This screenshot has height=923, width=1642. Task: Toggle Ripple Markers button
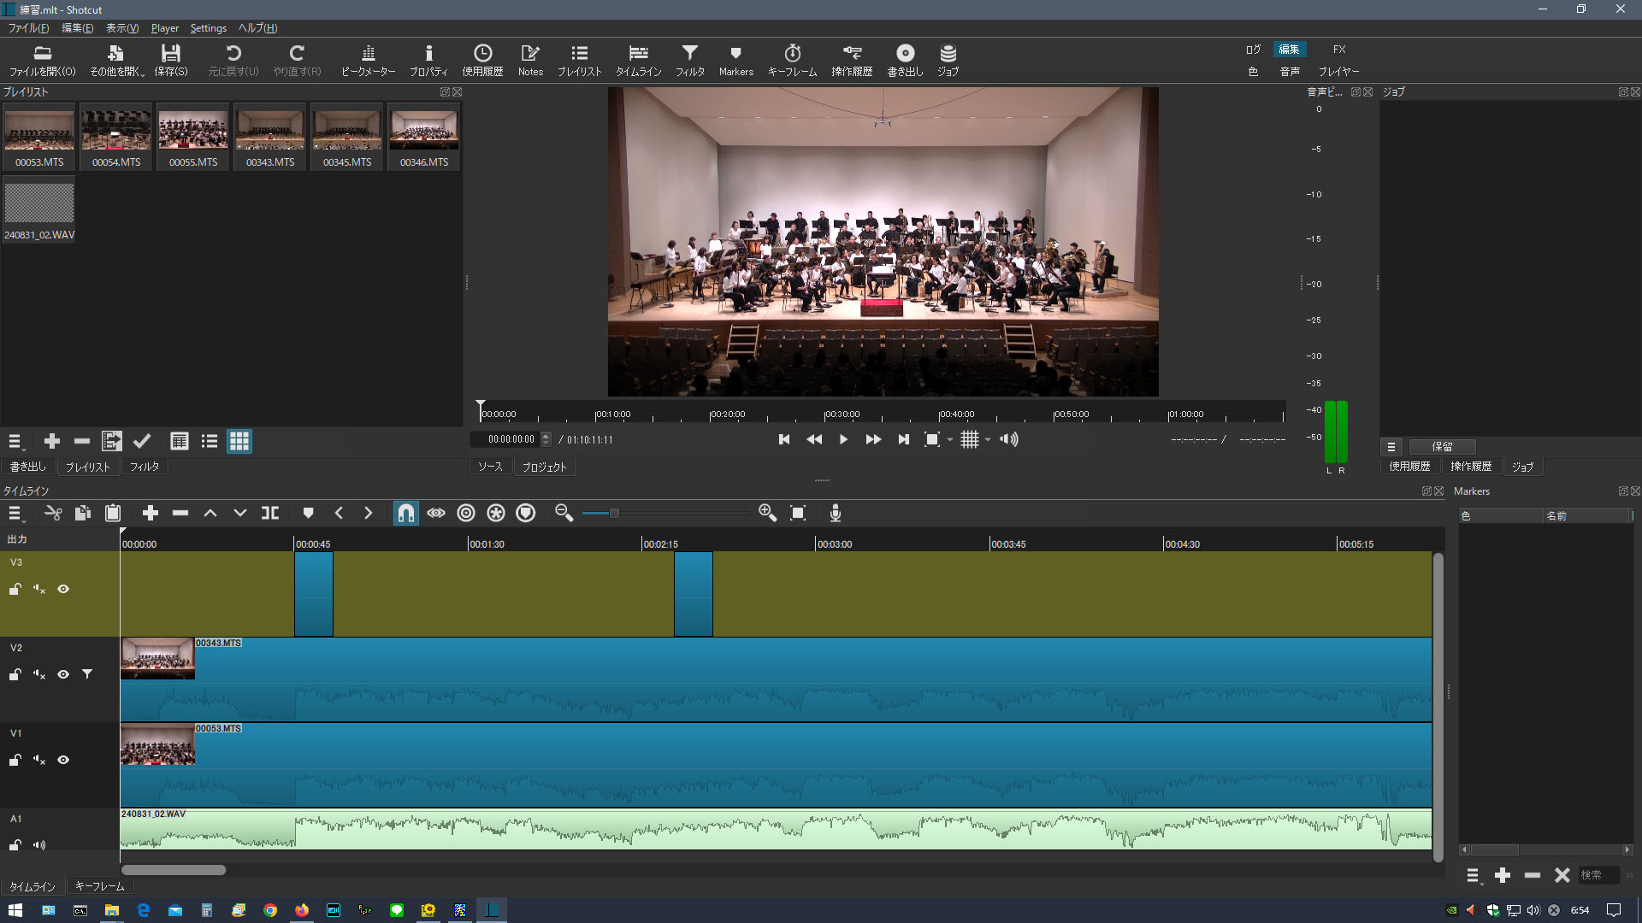coord(526,513)
